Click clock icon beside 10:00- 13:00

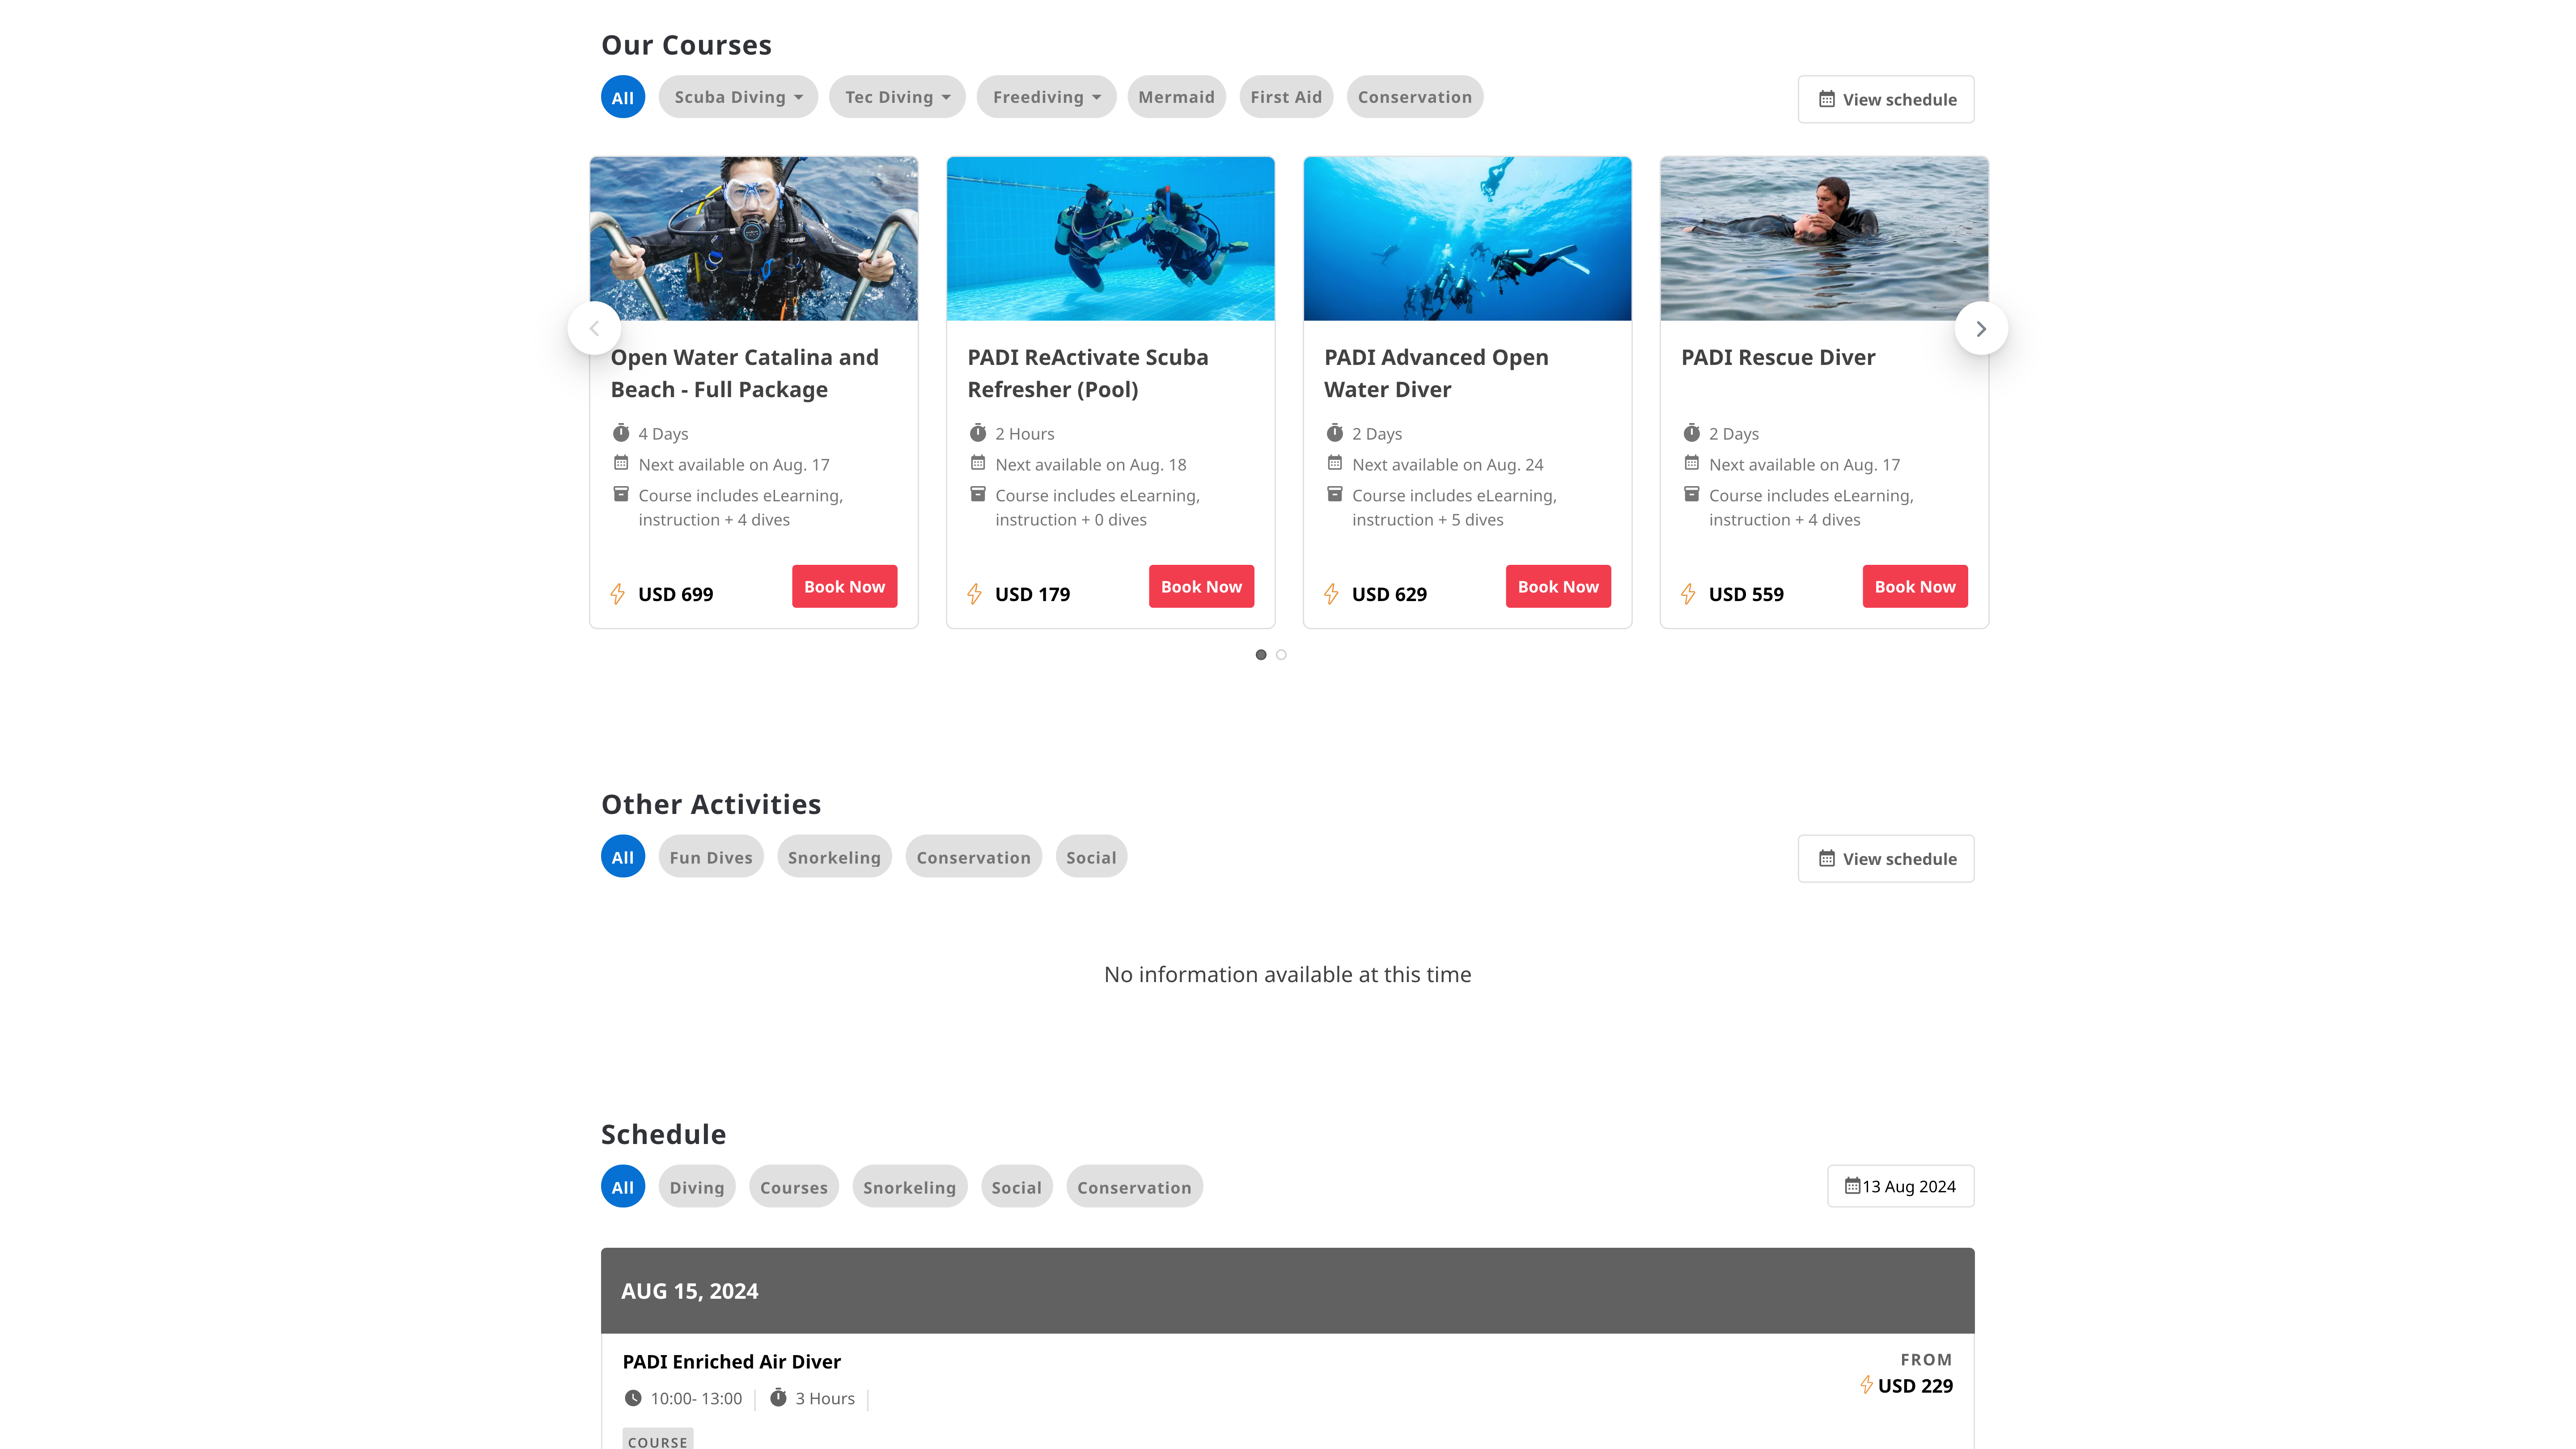click(633, 1398)
